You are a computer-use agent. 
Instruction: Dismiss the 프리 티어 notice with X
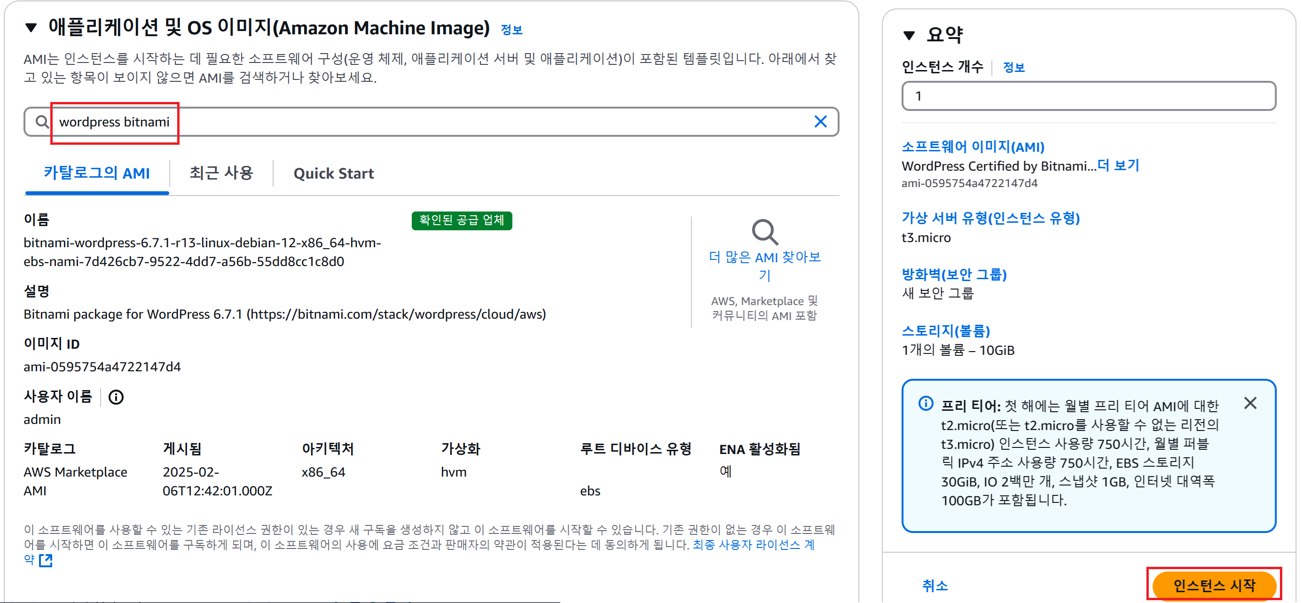pos(1249,403)
